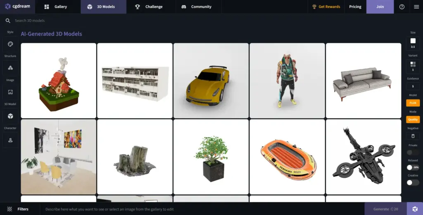423x215 pixels.
Task: Click Get Rewards link
Action: pyautogui.click(x=326, y=7)
